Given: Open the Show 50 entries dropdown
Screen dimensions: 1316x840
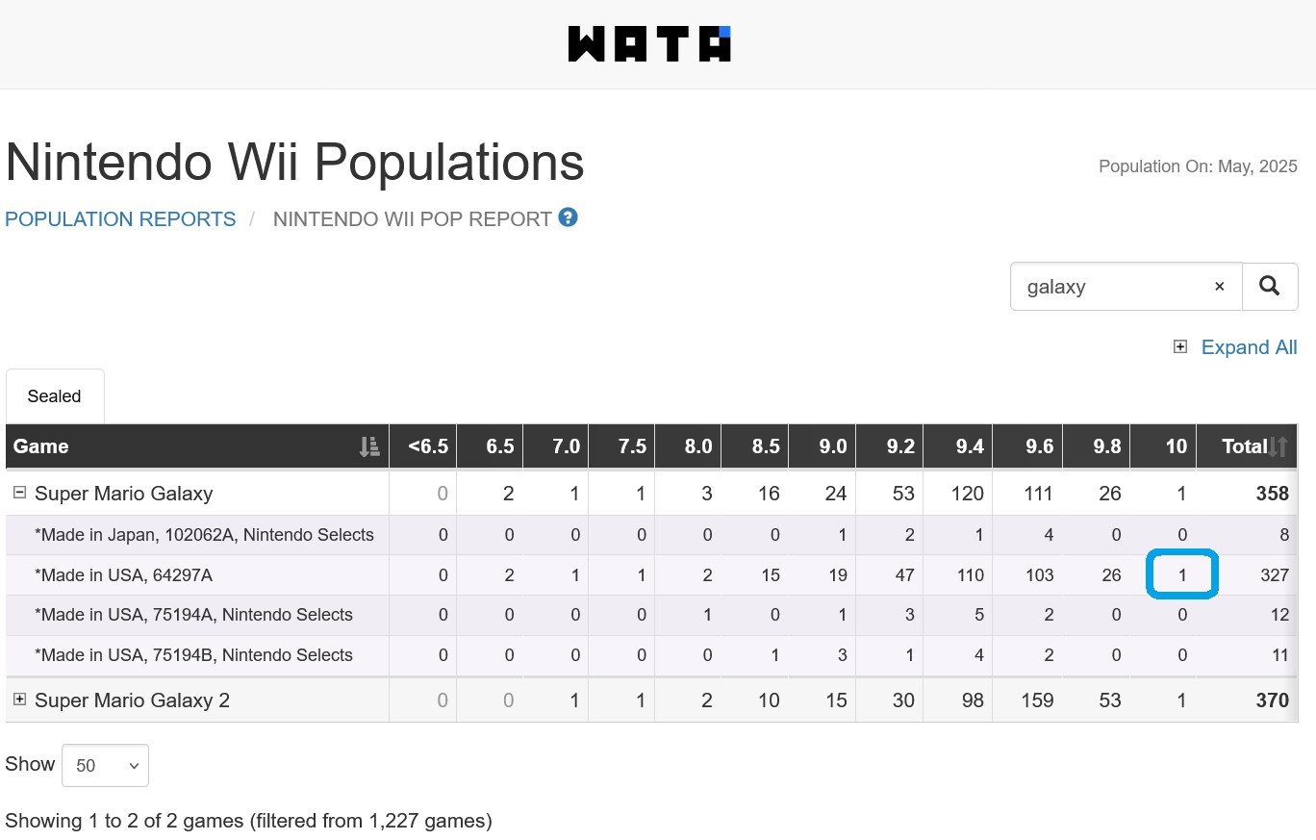Looking at the screenshot, I should click(105, 765).
